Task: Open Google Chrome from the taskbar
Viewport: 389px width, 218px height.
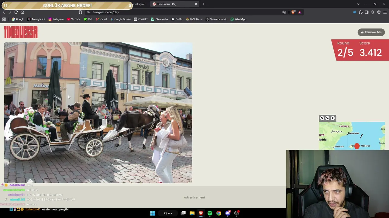Action: pos(219,213)
